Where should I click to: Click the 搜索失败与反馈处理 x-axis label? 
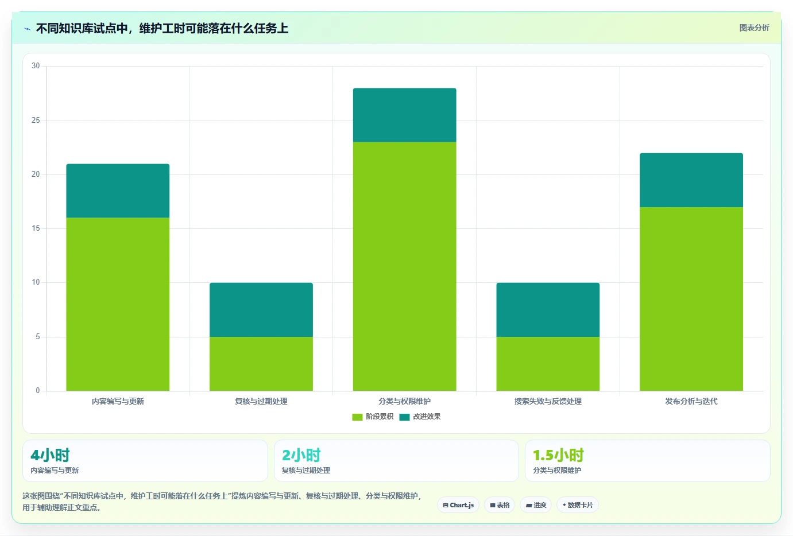click(x=548, y=401)
